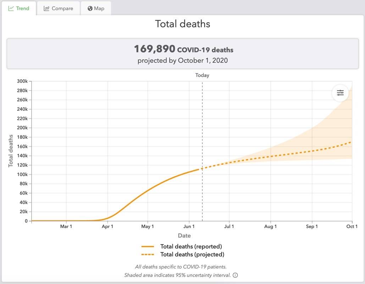Switch to the Map tab
The image size is (365, 284).
tap(96, 8)
